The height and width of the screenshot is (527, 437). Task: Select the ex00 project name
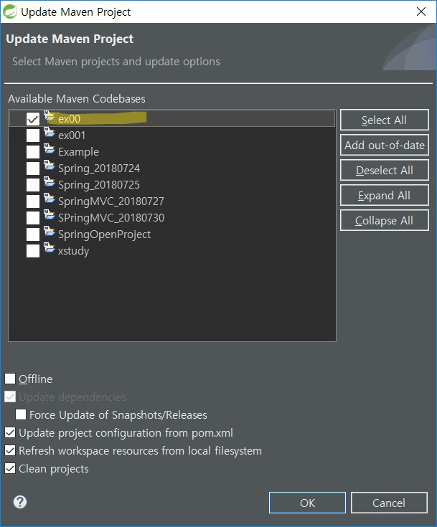pos(70,119)
